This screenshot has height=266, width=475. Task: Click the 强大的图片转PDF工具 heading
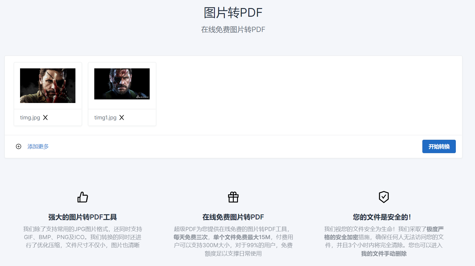coord(83,217)
